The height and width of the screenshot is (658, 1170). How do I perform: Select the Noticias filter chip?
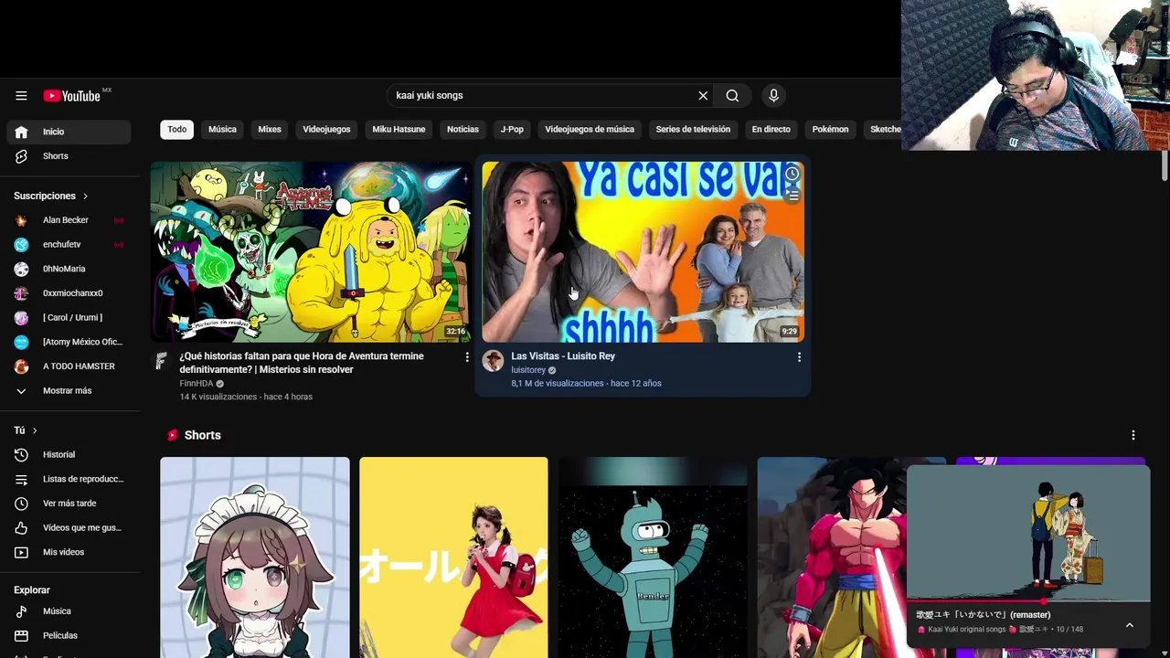463,130
